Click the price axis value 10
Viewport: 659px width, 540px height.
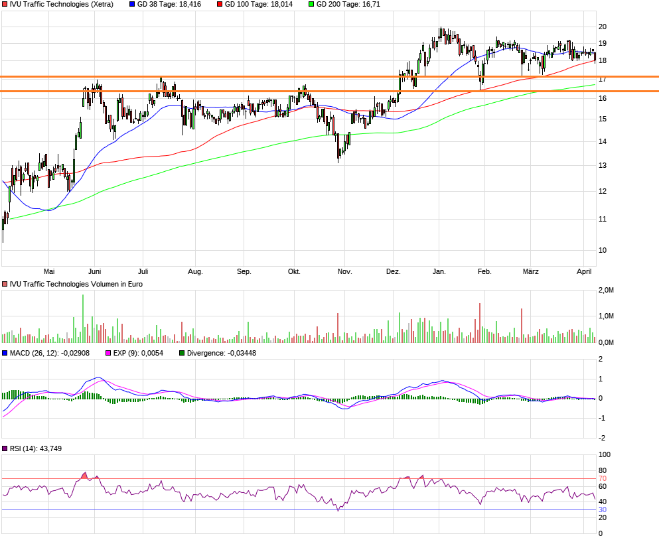point(603,251)
